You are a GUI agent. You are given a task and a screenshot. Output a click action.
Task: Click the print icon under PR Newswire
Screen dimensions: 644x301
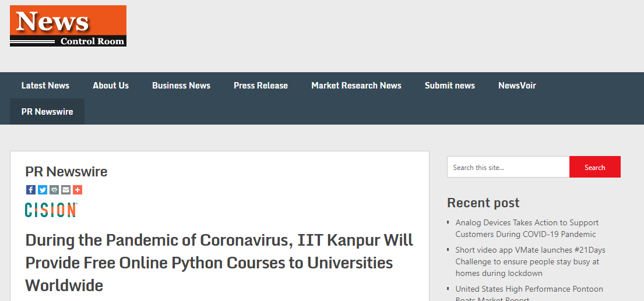click(54, 189)
